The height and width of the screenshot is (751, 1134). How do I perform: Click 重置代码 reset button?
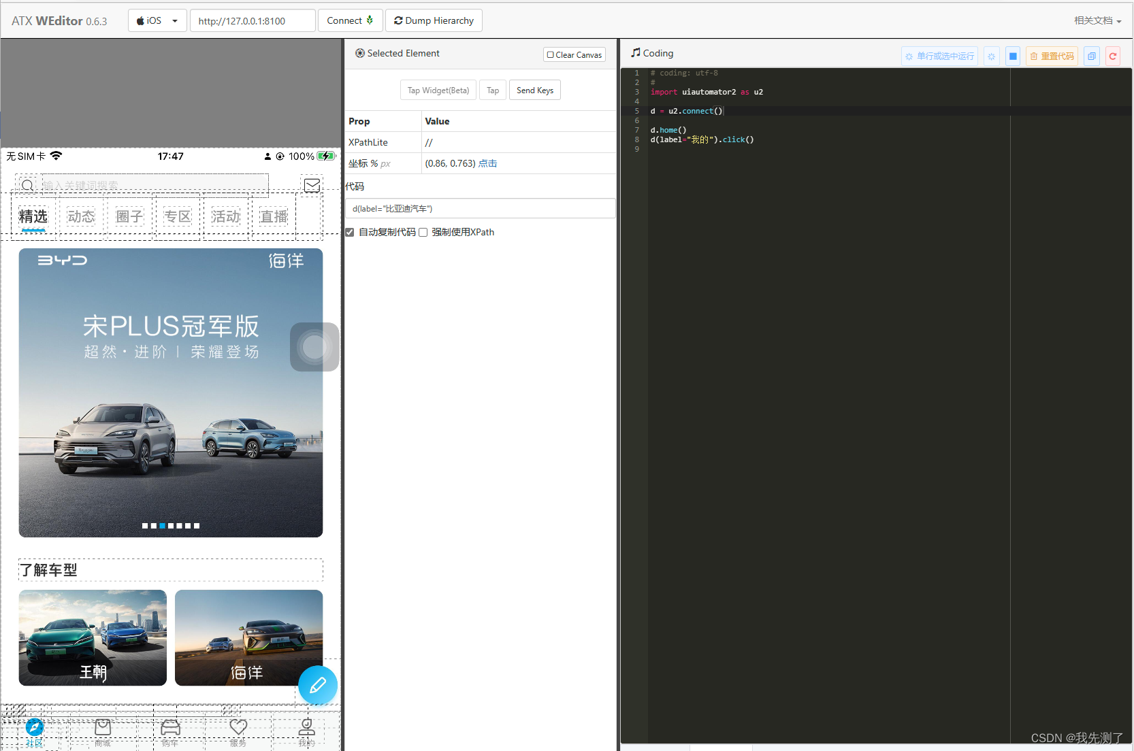click(x=1052, y=56)
